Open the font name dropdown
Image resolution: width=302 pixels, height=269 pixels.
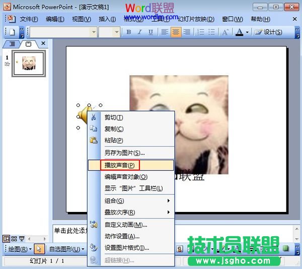[94, 32]
